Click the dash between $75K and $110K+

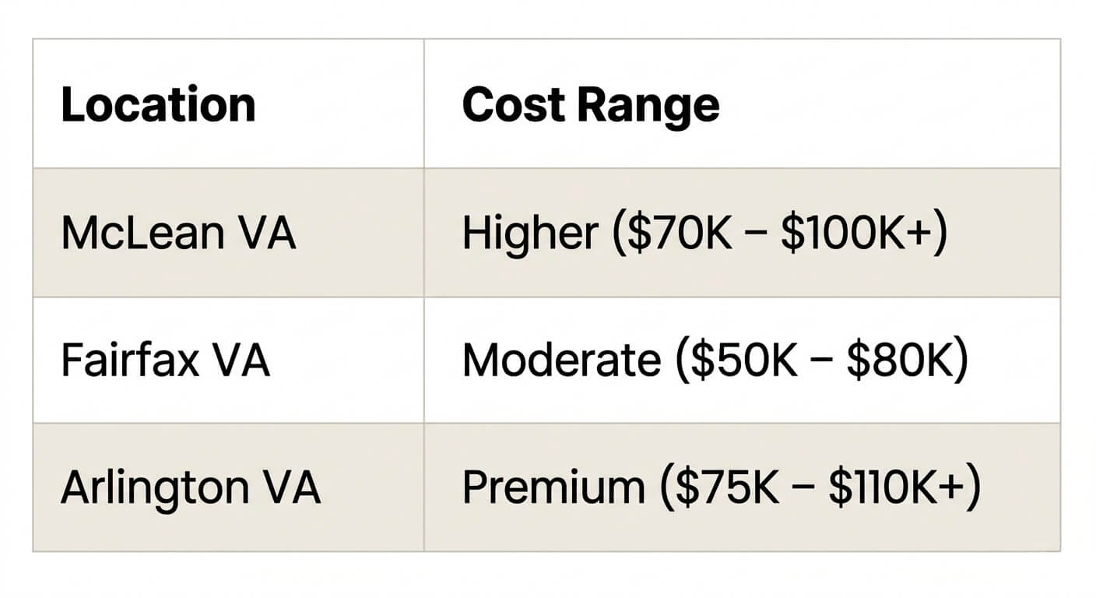(807, 489)
